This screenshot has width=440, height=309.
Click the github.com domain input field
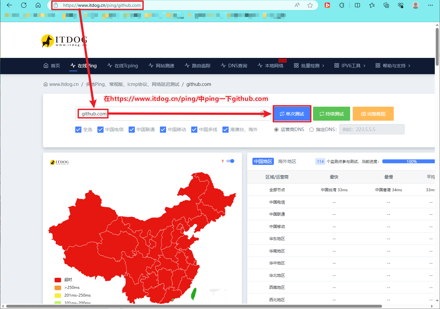click(173, 114)
